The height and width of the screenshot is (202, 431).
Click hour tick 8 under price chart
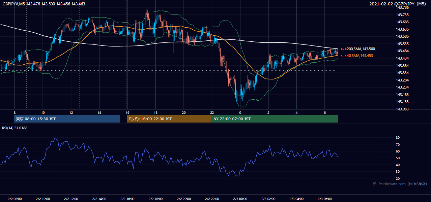[x=15, y=112]
